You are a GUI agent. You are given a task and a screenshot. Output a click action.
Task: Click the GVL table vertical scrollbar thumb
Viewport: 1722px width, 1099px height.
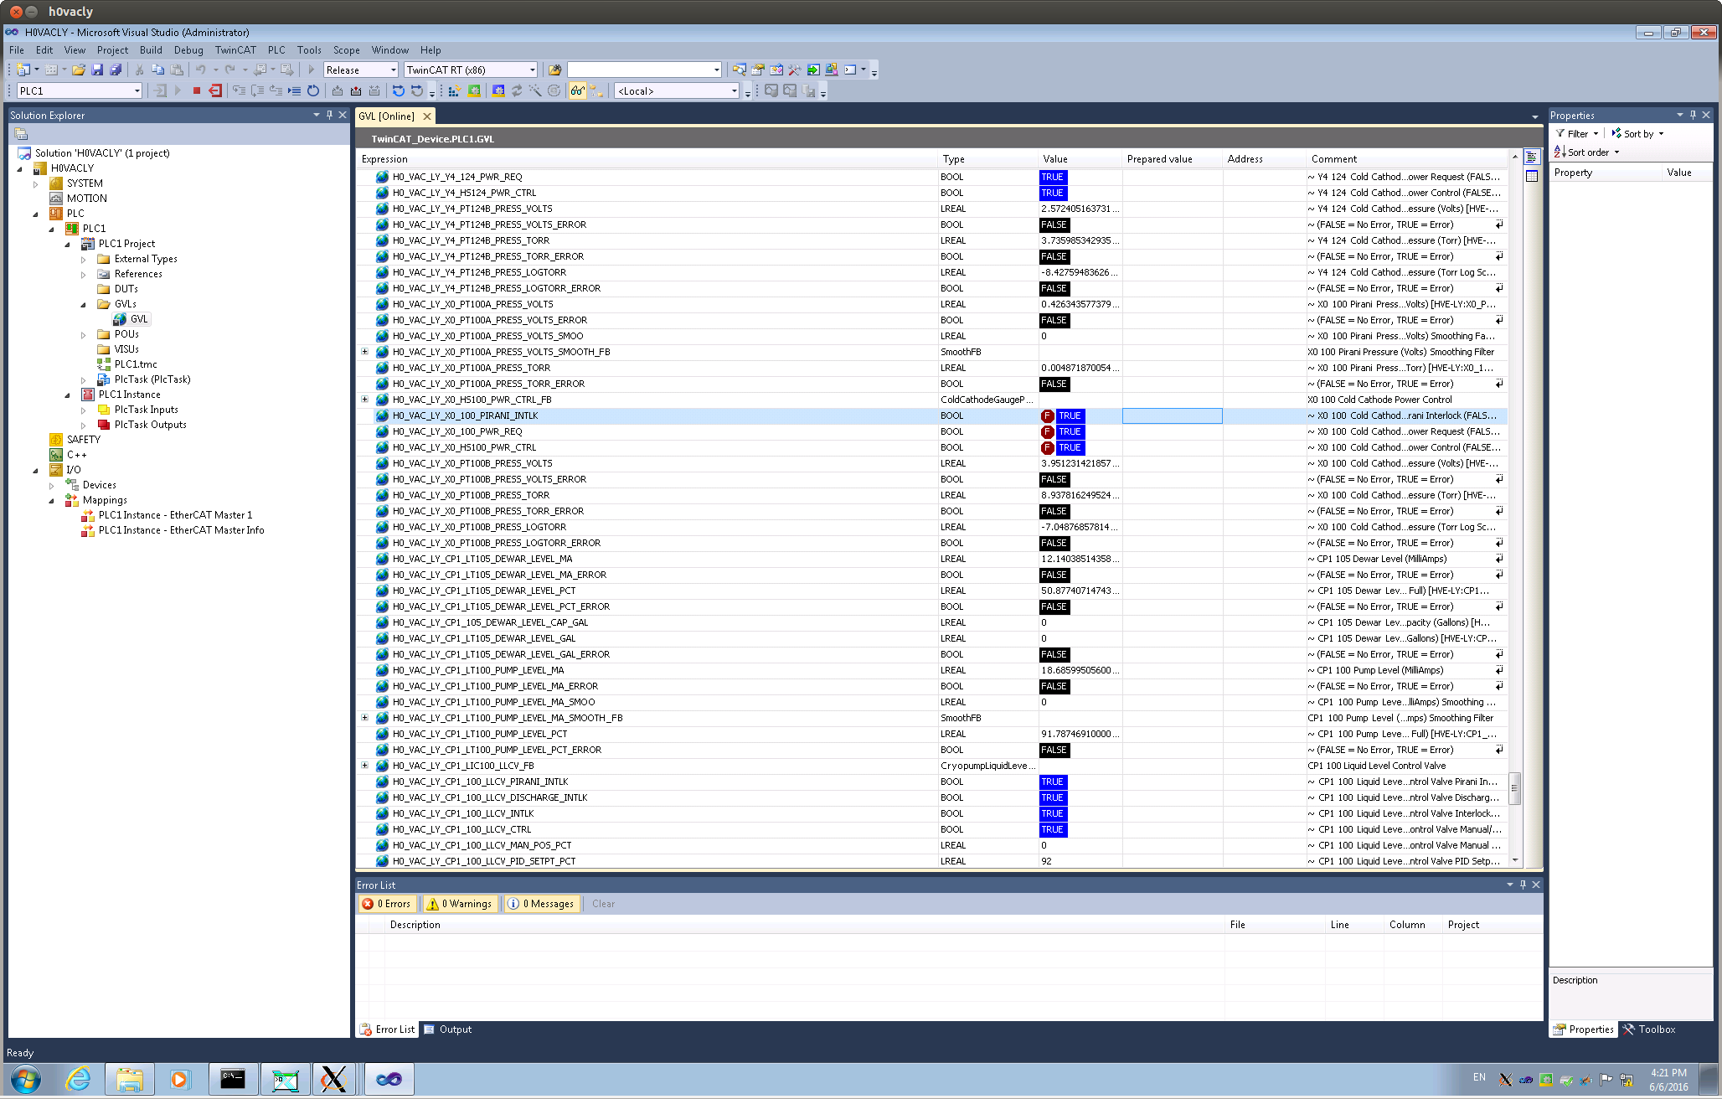point(1515,788)
